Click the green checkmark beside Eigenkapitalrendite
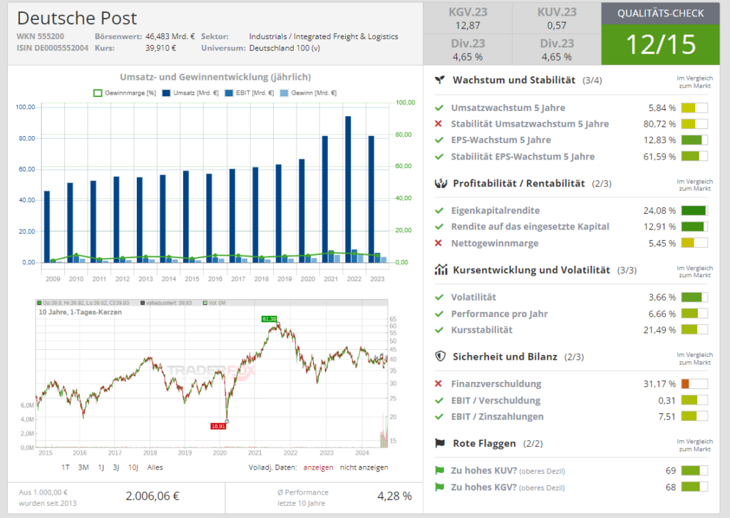 point(439,211)
